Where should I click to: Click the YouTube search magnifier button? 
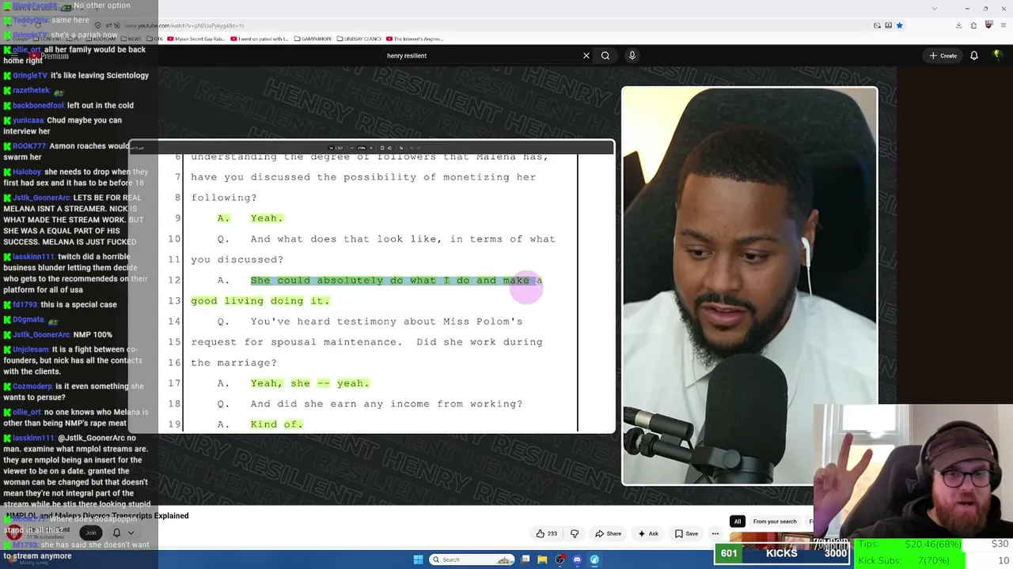click(605, 55)
